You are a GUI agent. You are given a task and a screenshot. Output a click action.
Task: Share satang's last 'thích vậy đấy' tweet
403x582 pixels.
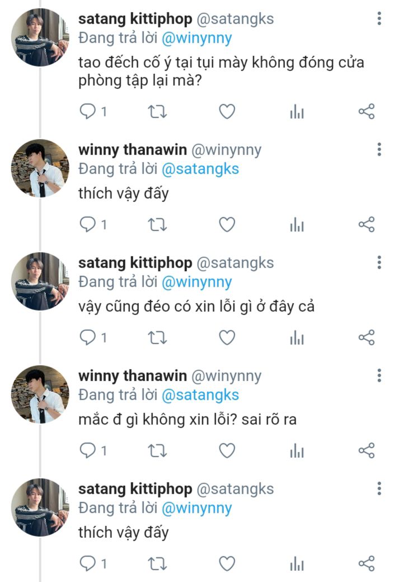pos(366,564)
